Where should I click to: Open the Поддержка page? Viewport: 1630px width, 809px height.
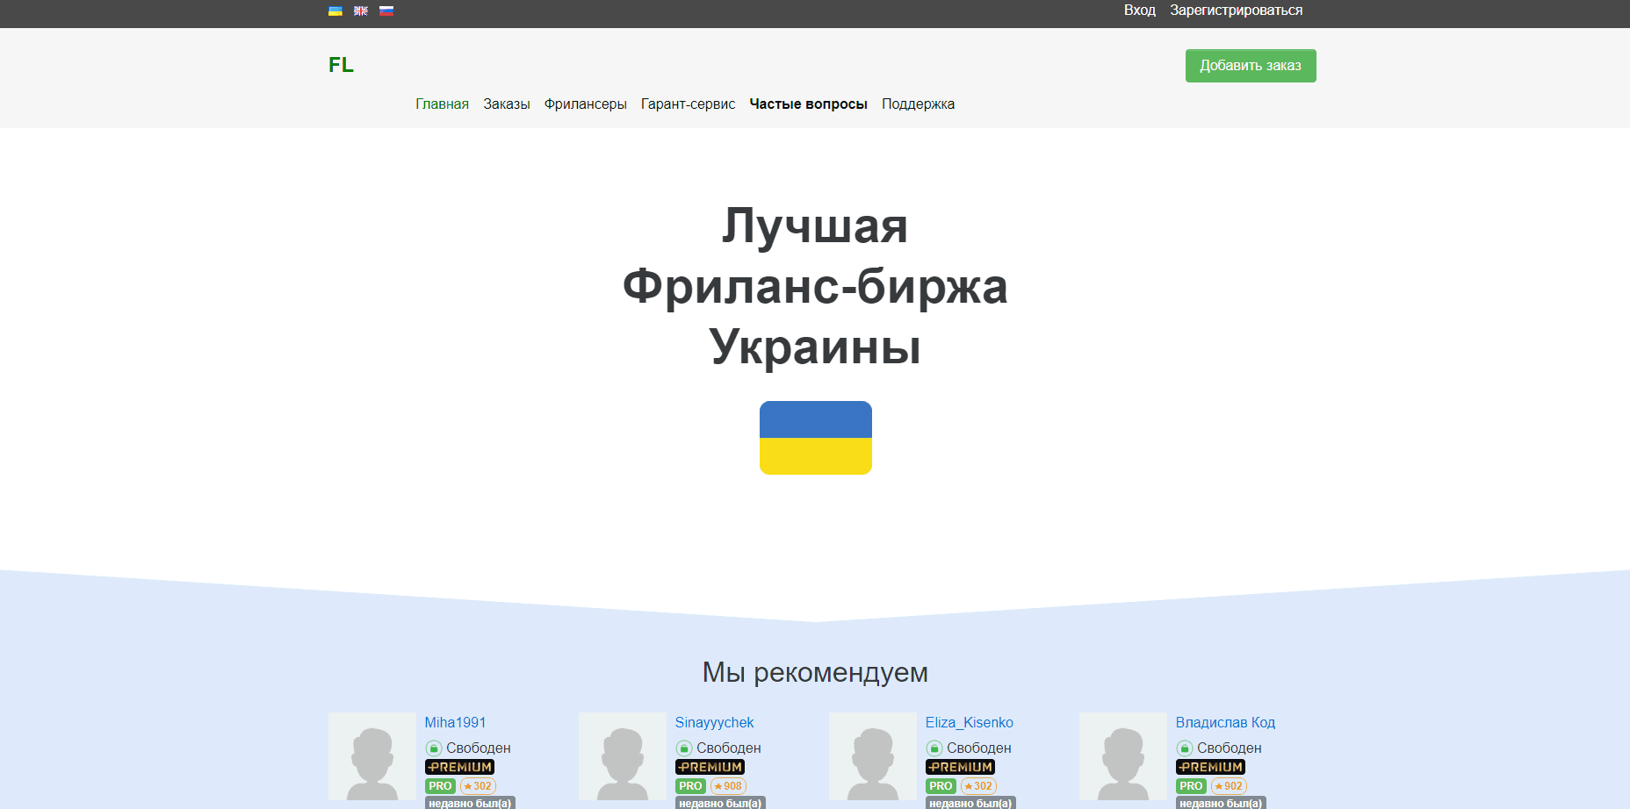click(917, 104)
